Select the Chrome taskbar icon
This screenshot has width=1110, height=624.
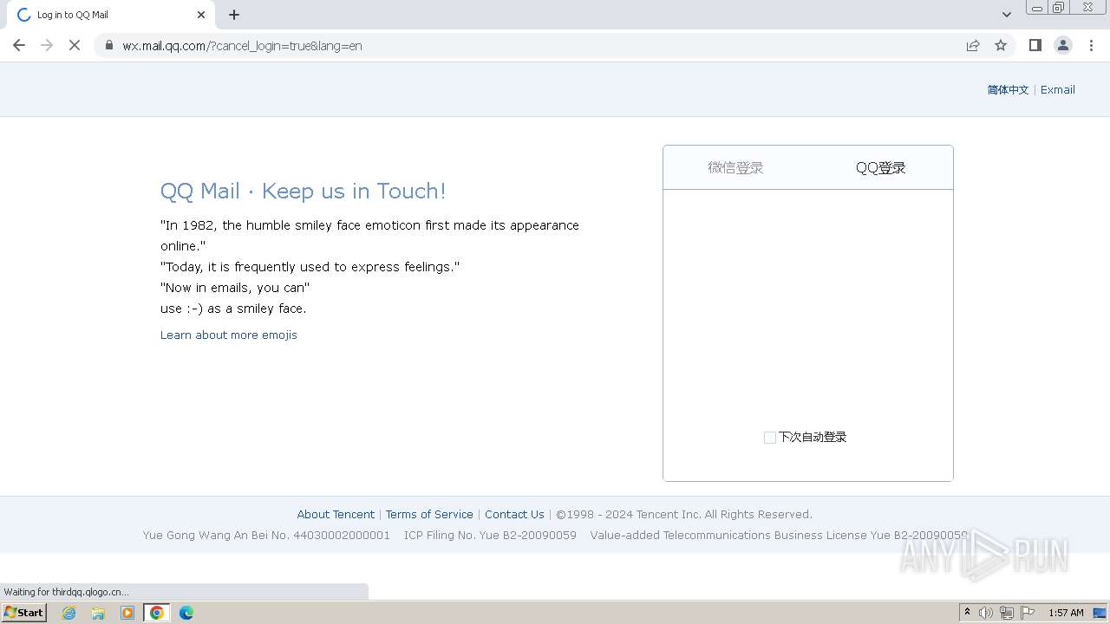pos(157,613)
